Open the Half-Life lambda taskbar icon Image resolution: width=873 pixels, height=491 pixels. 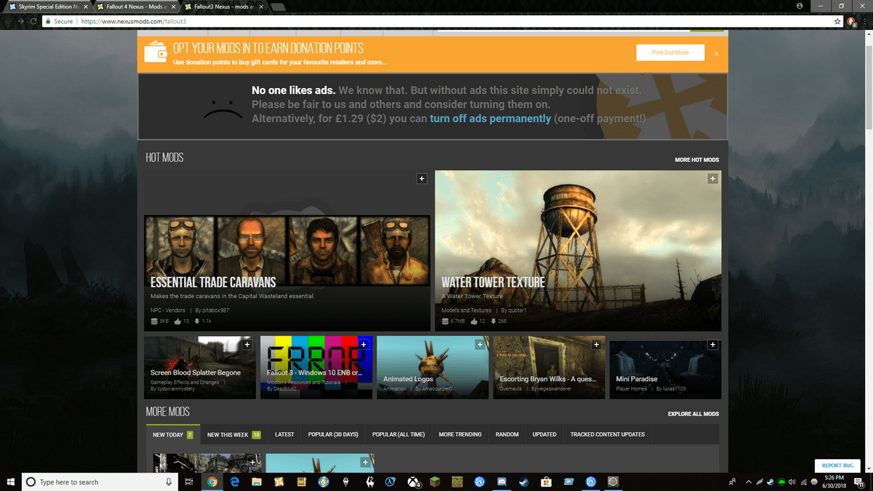click(x=391, y=482)
